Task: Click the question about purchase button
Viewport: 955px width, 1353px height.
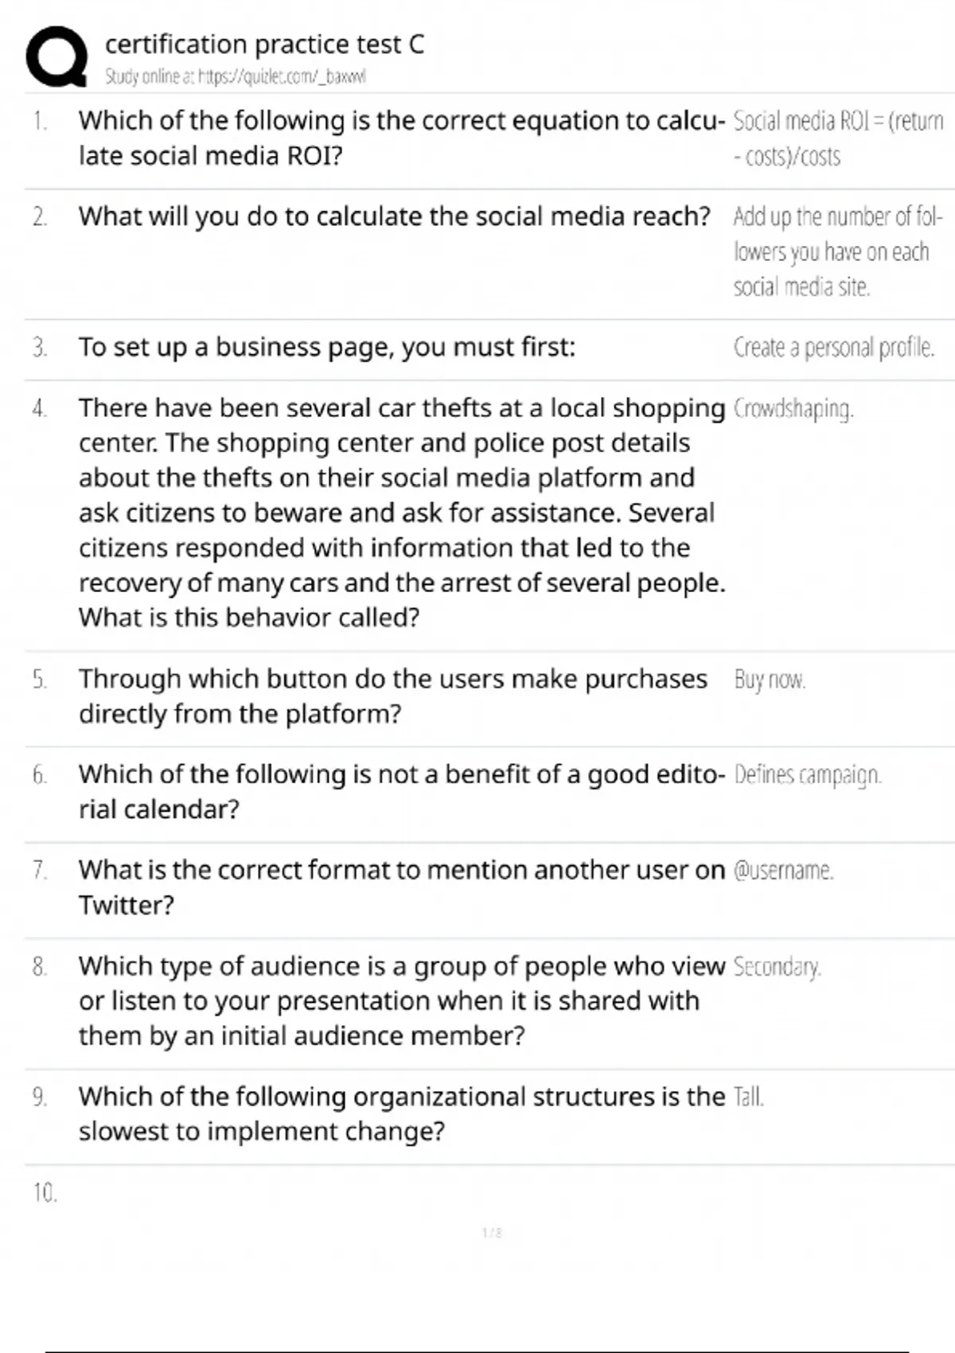Action: (392, 696)
